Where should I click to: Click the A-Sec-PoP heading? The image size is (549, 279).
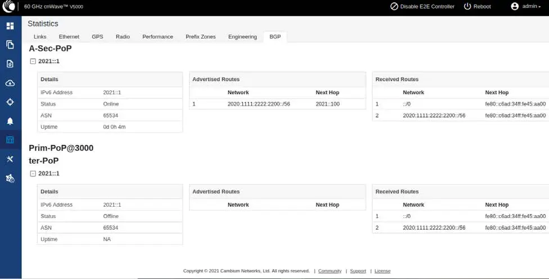[50, 49]
